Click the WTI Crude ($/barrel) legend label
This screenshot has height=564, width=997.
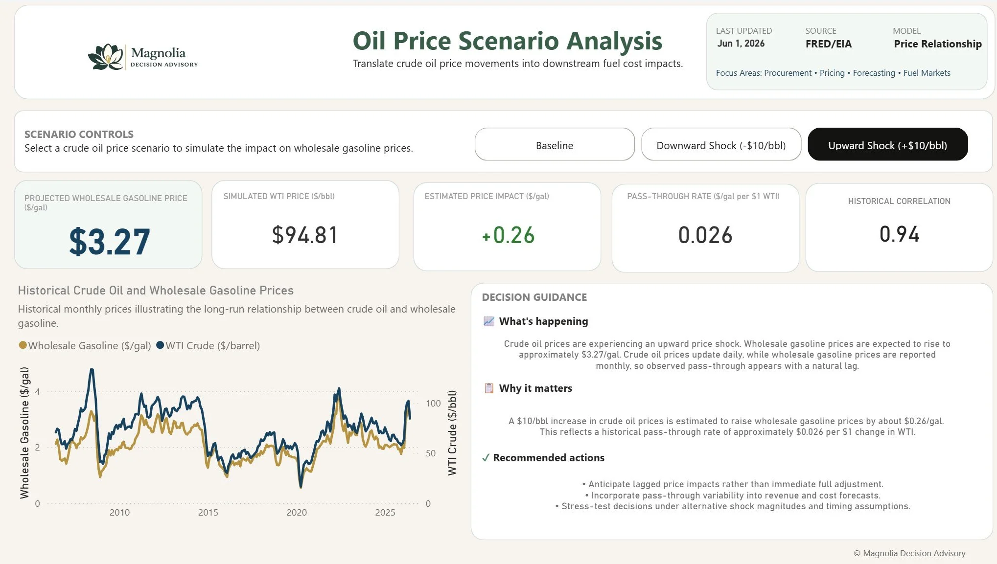click(213, 346)
